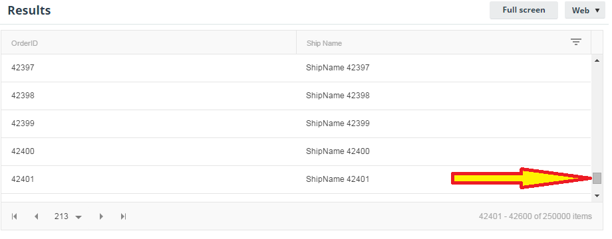Image resolution: width=612 pixels, height=239 pixels.
Task: Open the page 213 selector dropdown
Action: click(x=69, y=216)
